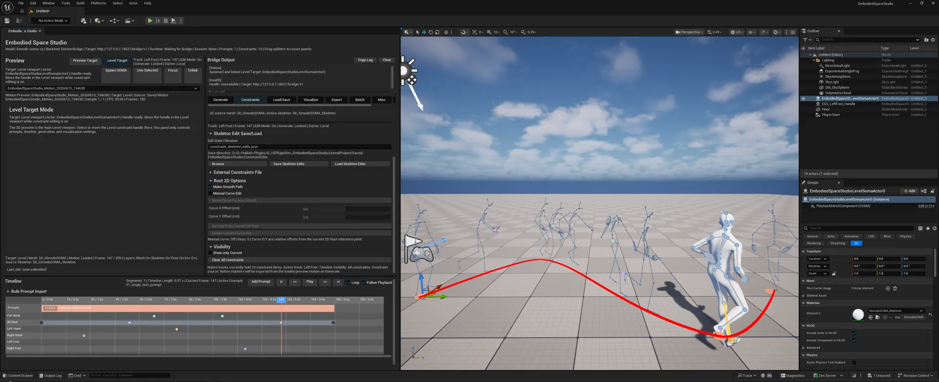Open the Lit shading mode dropdown
The image size is (939, 382).
click(x=737, y=32)
